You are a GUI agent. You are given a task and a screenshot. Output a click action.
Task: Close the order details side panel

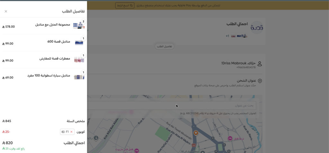coord(6,11)
